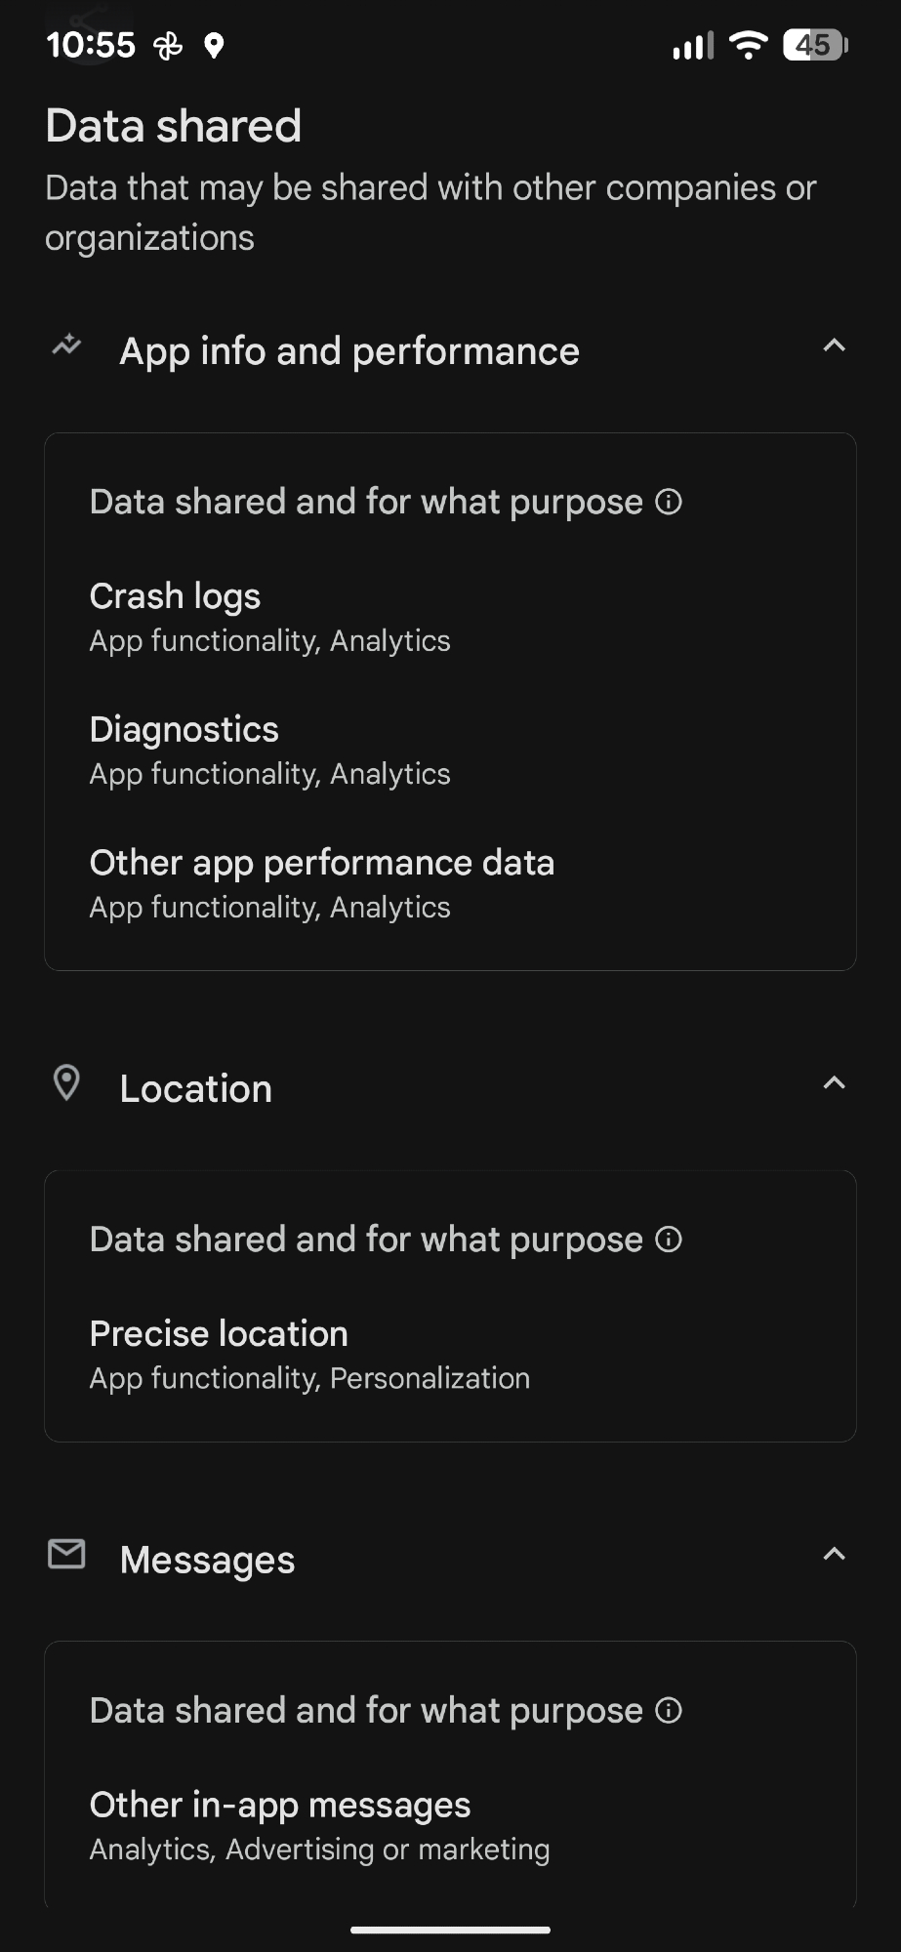901x1952 pixels.
Task: Tap the Messages envelope icon
Action: 66,1554
